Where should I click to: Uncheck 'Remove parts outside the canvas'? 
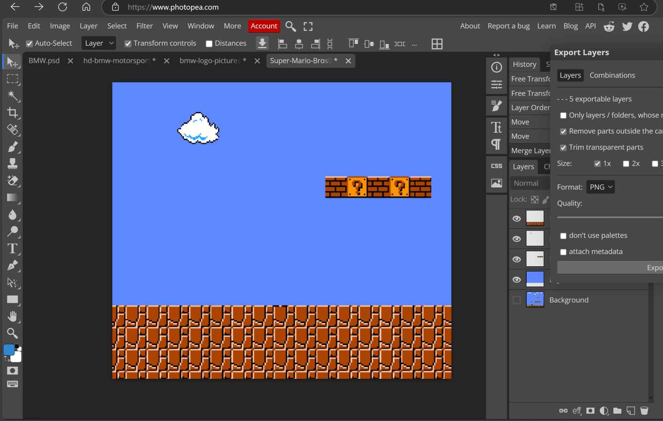click(x=563, y=131)
